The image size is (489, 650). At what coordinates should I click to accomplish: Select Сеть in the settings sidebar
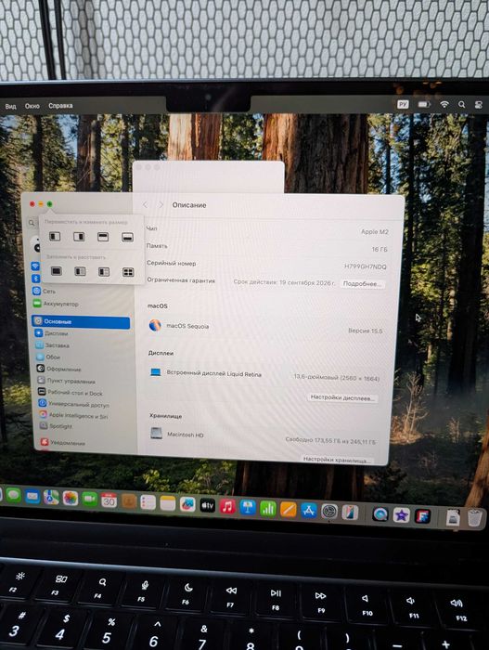tap(82, 291)
